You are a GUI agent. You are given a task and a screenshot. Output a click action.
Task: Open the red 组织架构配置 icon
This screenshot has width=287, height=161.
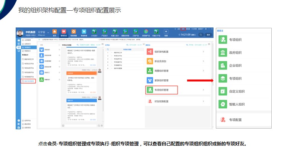pyautogui.click(x=150, y=52)
